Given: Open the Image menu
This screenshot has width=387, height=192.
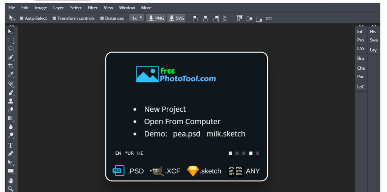Looking at the screenshot, I should pos(41,8).
